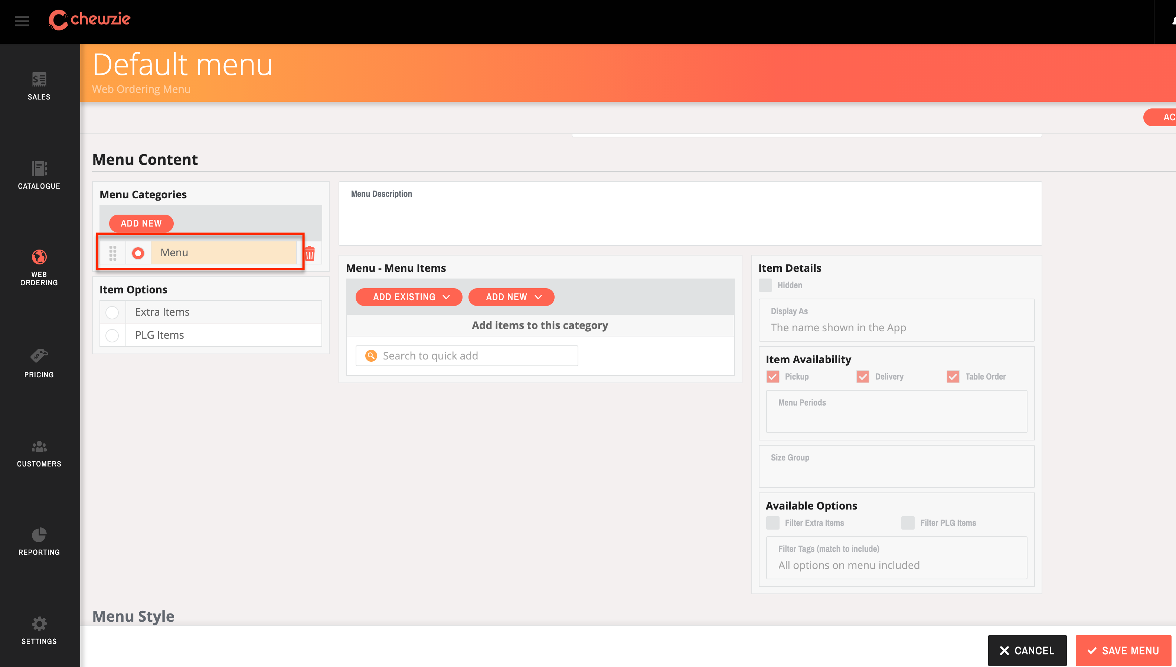Screen dimensions: 1176x667
Task: Click the Display As name field
Action: coord(896,320)
